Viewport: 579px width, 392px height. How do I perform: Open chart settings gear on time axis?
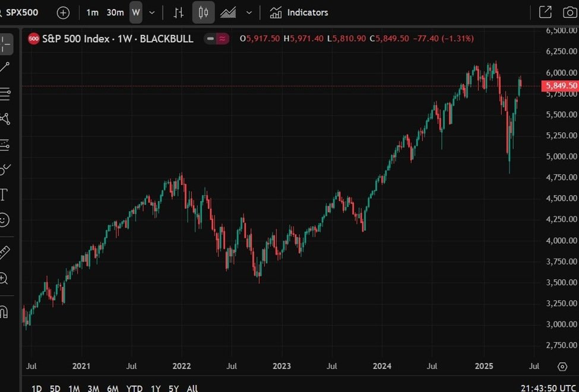(x=562, y=366)
